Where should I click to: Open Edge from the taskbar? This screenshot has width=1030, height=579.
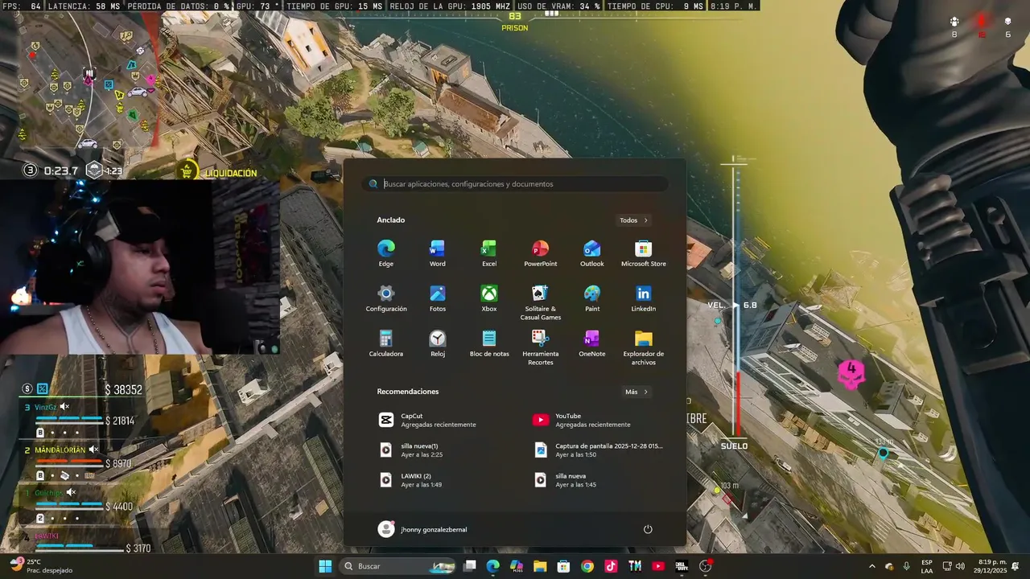pos(493,566)
